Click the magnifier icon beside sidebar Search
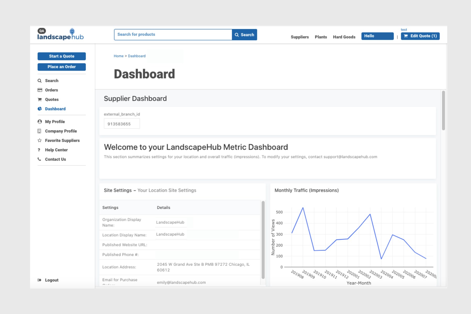The image size is (471, 314). coord(40,81)
